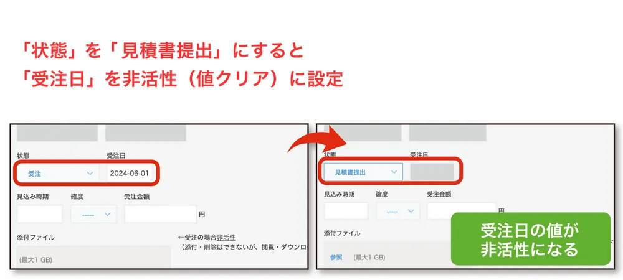Click the 添付ファイル label in right panel
This screenshot has width=623, height=280.
tap(342, 233)
